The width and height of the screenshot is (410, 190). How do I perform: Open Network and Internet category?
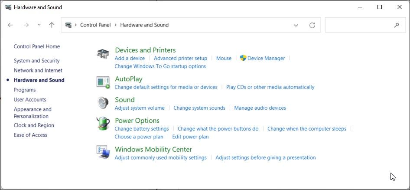click(x=38, y=70)
